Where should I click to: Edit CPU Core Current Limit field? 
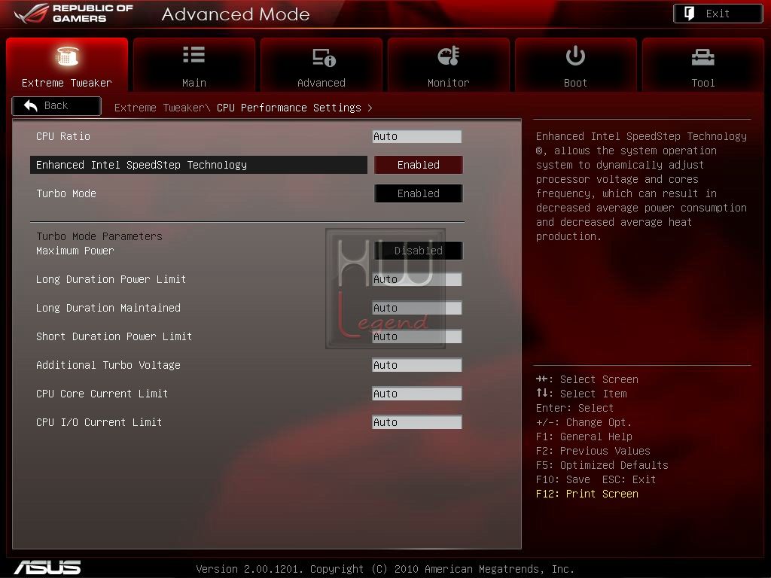tap(417, 393)
